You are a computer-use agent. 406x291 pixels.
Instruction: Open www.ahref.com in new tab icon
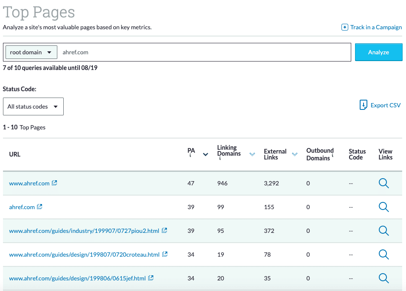(54, 183)
